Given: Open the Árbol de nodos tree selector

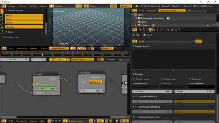Looking at the screenshot, I should coord(65,121).
